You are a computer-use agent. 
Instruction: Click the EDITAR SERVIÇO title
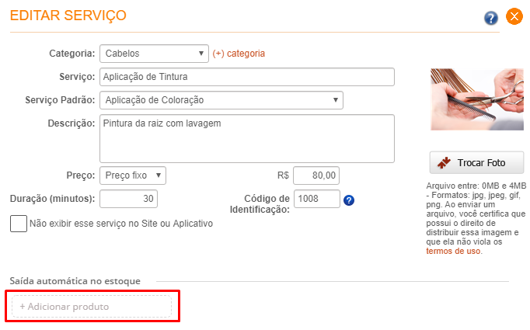[x=68, y=16]
